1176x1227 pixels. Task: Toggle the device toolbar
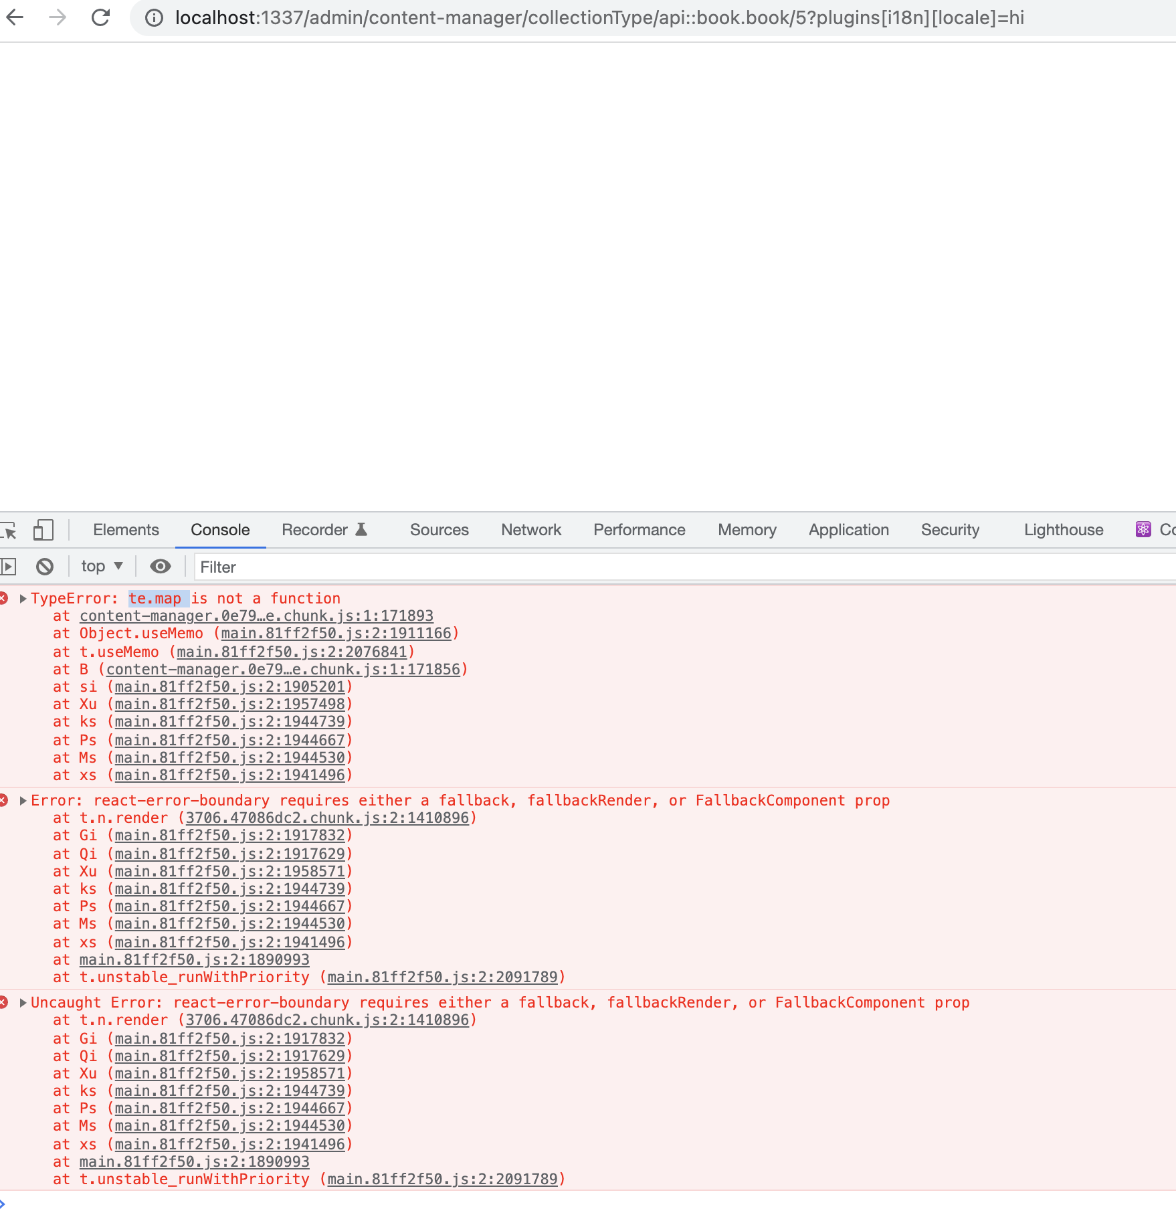coord(43,529)
